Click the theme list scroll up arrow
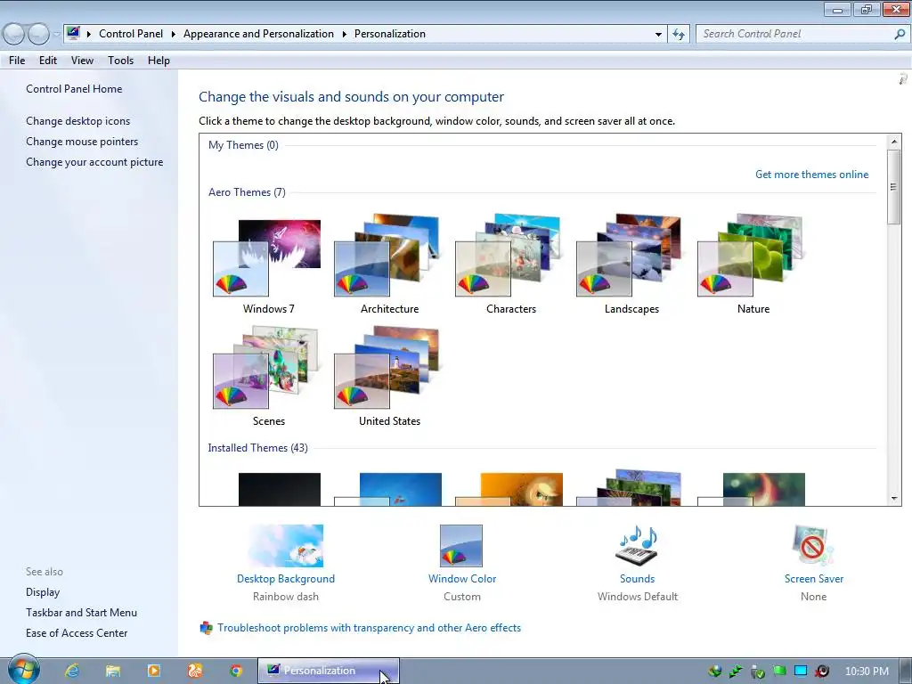This screenshot has height=684, width=912. [x=894, y=142]
